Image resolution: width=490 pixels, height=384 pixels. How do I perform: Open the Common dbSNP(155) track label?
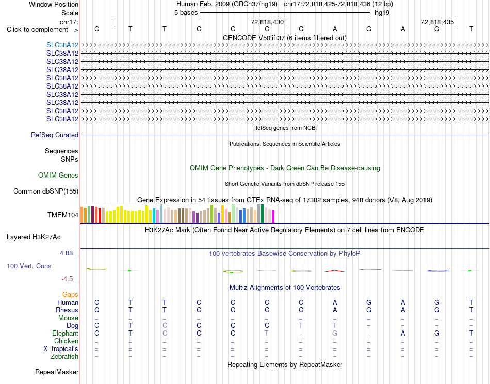pos(45,191)
